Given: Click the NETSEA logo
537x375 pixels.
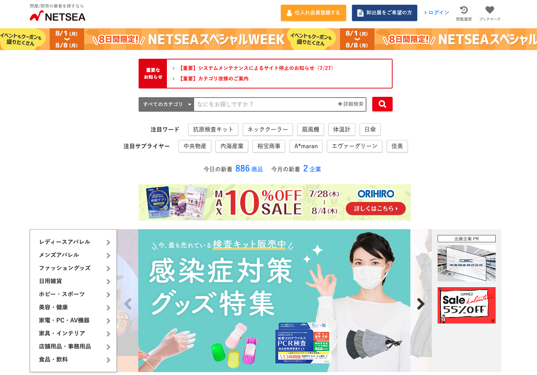Looking at the screenshot, I should pos(58,16).
